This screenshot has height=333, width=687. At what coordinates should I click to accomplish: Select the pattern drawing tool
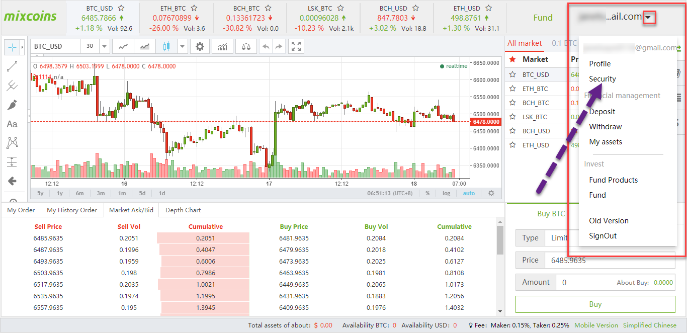tap(12, 143)
